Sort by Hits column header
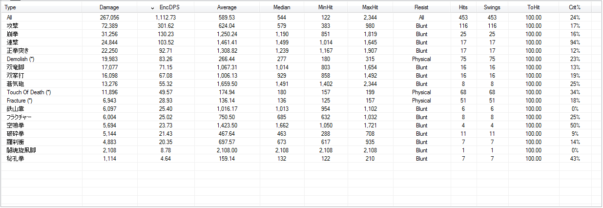The width and height of the screenshot is (603, 208). pos(463,8)
